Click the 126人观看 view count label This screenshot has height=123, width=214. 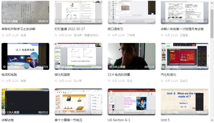[x=13, y=113]
